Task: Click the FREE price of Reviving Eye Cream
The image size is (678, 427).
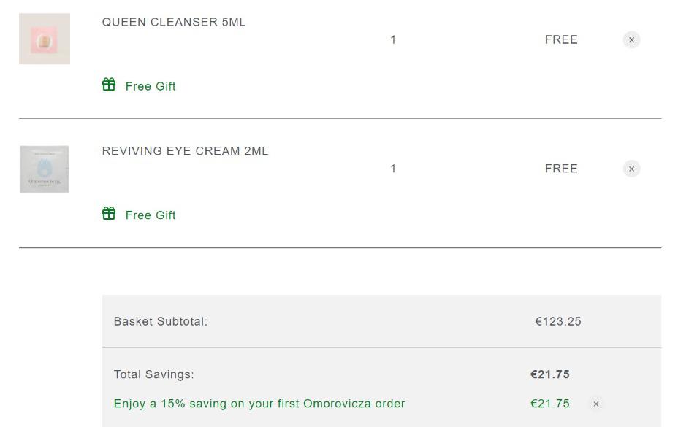Action: click(x=561, y=169)
